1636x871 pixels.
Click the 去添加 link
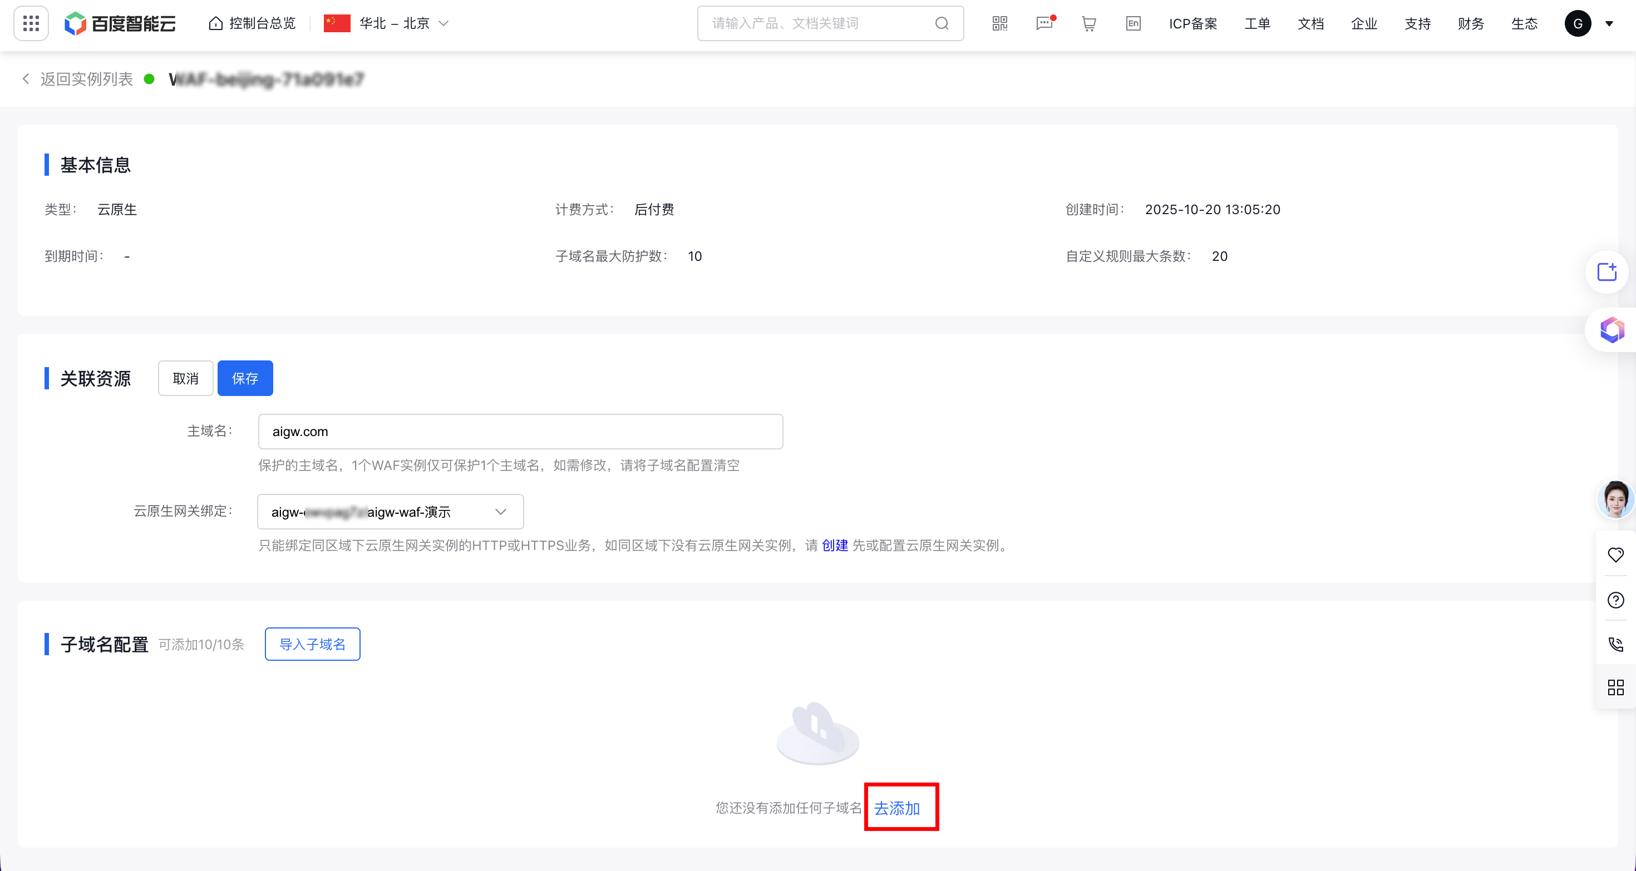897,808
